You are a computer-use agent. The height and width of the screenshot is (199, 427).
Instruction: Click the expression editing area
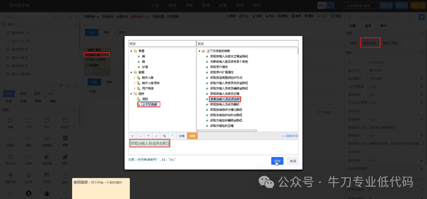coord(213,147)
